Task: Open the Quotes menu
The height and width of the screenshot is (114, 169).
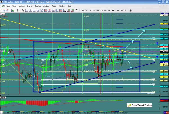Action: (37, 6)
